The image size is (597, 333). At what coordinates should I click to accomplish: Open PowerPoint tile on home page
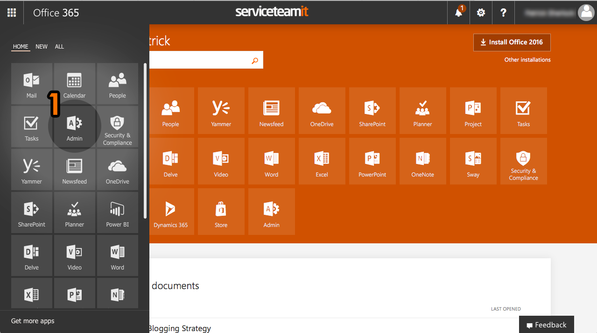(x=372, y=161)
